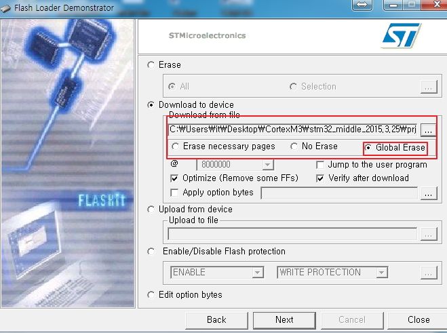This screenshot has height=333, width=447.
Task: Select Edit option bytes radio
Action: pyautogui.click(x=151, y=294)
